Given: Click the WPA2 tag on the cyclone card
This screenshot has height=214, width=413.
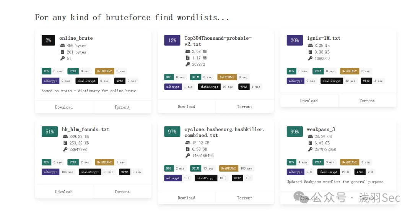Looking at the screenshot, I should pos(237,178).
